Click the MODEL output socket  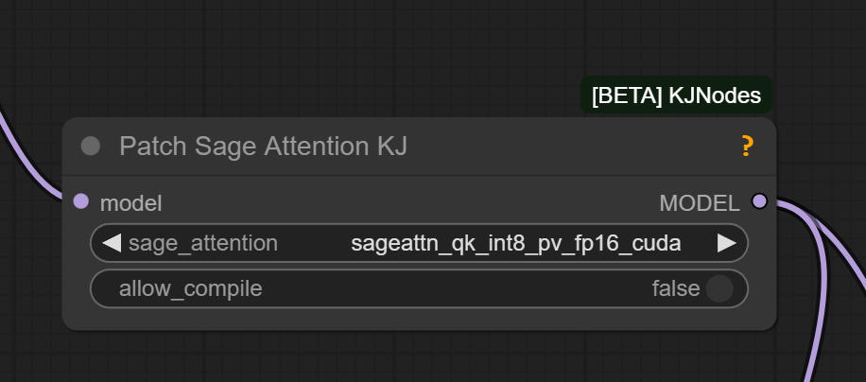click(x=758, y=201)
